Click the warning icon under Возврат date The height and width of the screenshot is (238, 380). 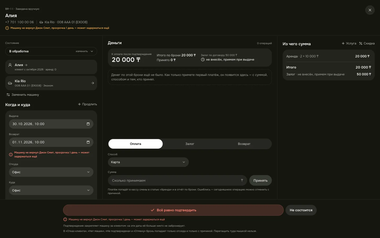[11, 154]
